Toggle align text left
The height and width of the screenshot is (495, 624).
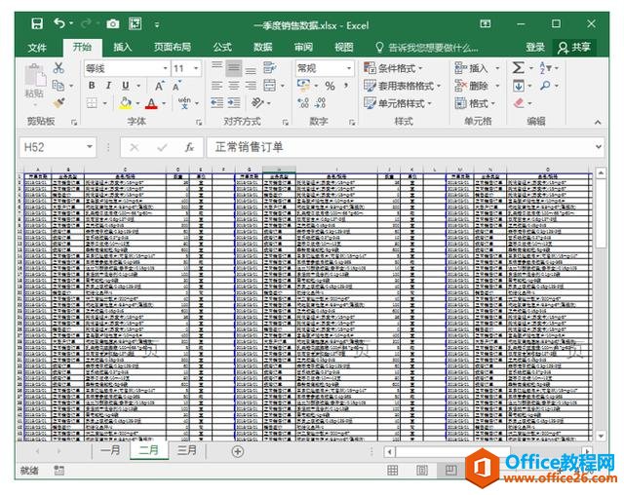pos(216,86)
